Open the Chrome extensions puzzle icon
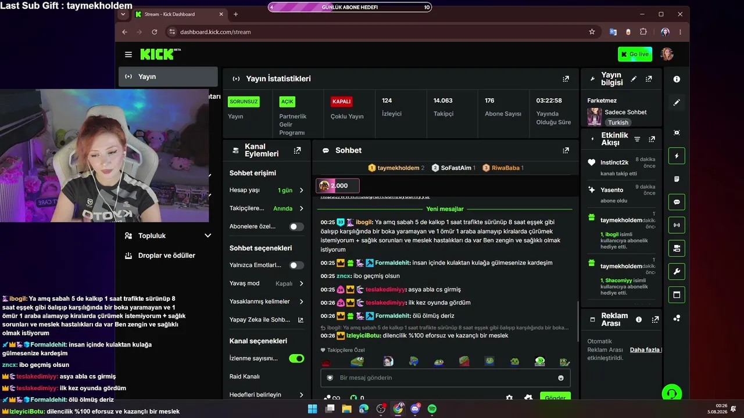This screenshot has width=744, height=418. tap(643, 32)
